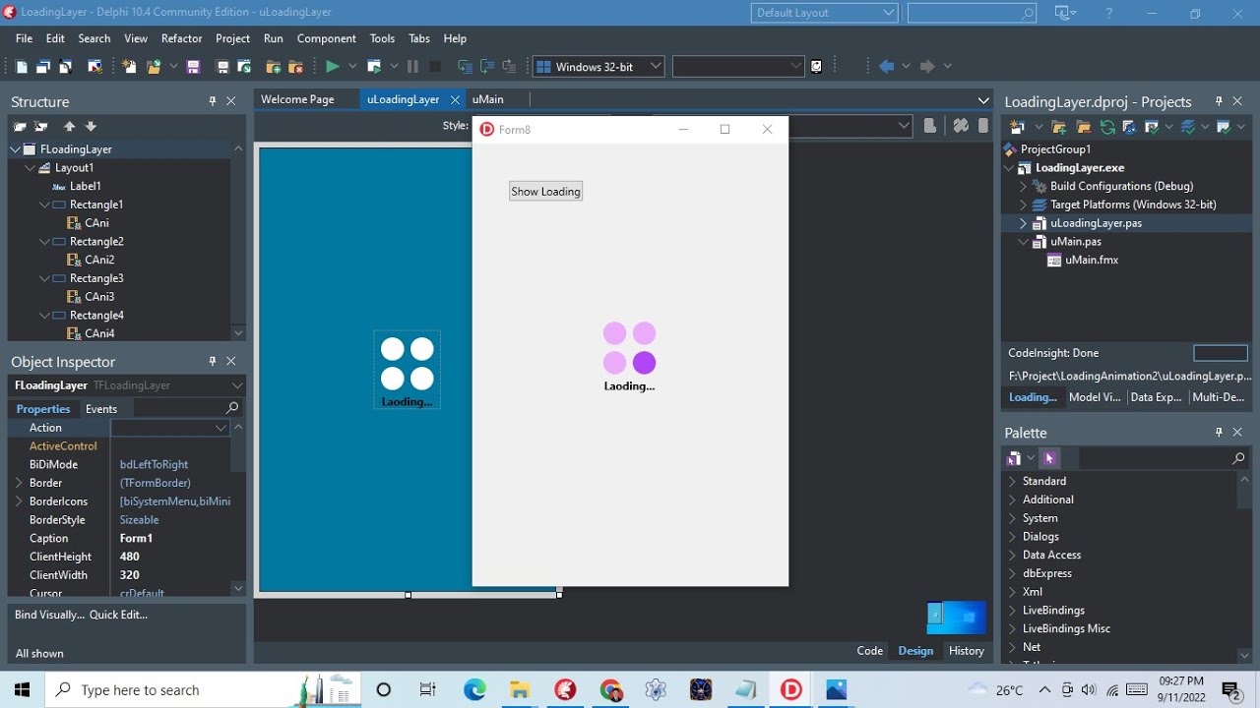Expand uLoadingLayer.pas node
The image size is (1260, 708).
[x=1023, y=223]
